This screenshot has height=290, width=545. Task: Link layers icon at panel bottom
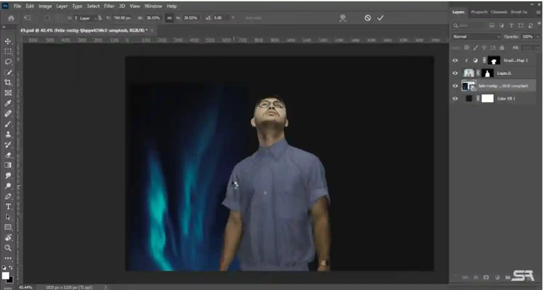(x=465, y=277)
